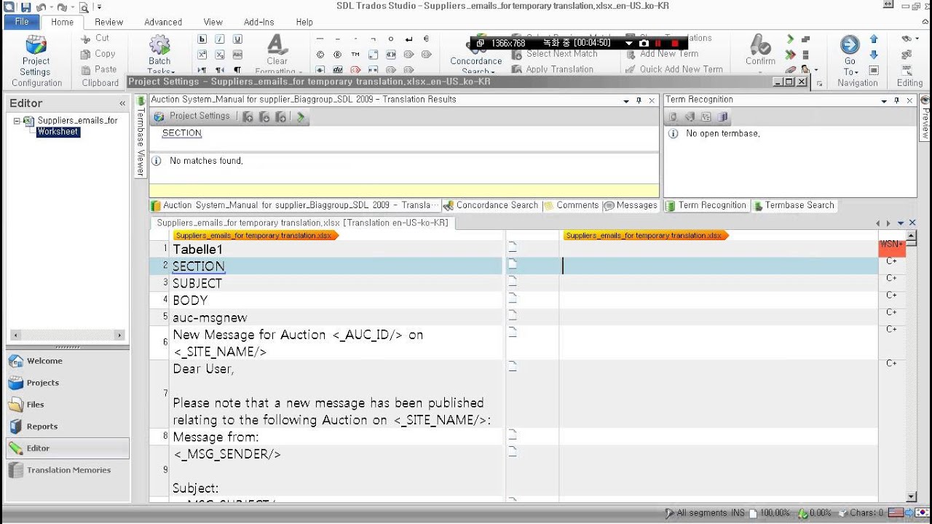932x524 pixels.
Task: Click the target cell for SECTION segment
Action: (x=719, y=266)
